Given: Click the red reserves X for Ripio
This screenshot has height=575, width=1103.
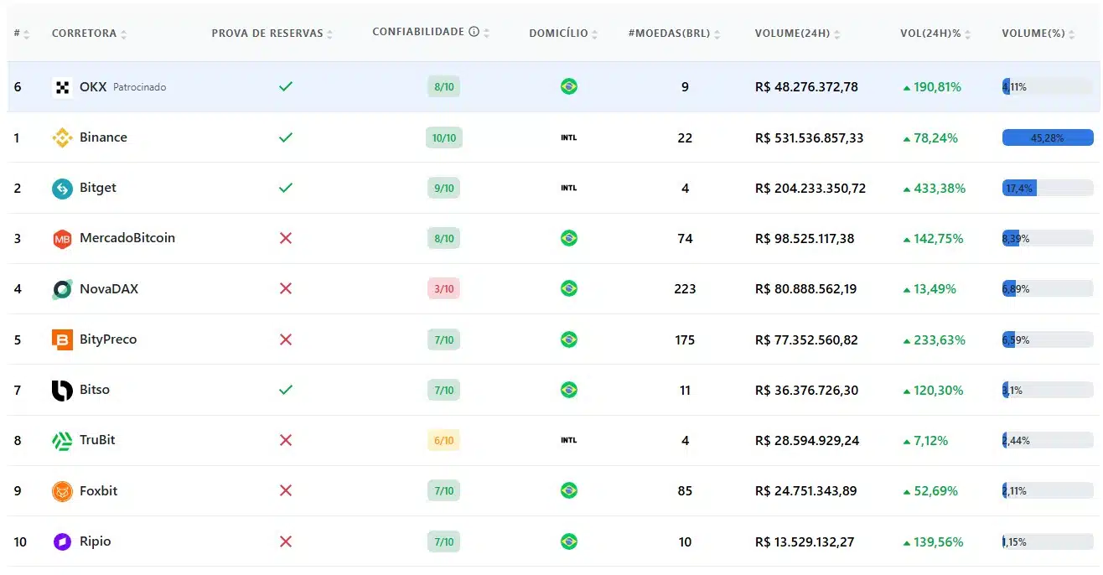Looking at the screenshot, I should (286, 541).
